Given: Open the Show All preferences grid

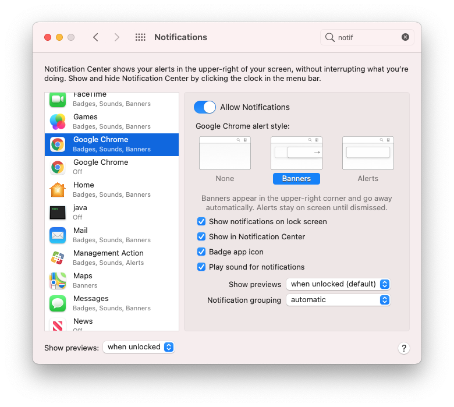Looking at the screenshot, I should [140, 37].
